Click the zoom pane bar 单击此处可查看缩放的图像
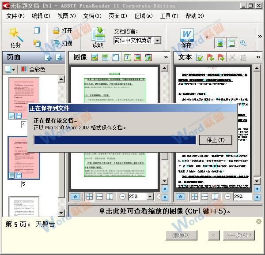 tap(165, 211)
